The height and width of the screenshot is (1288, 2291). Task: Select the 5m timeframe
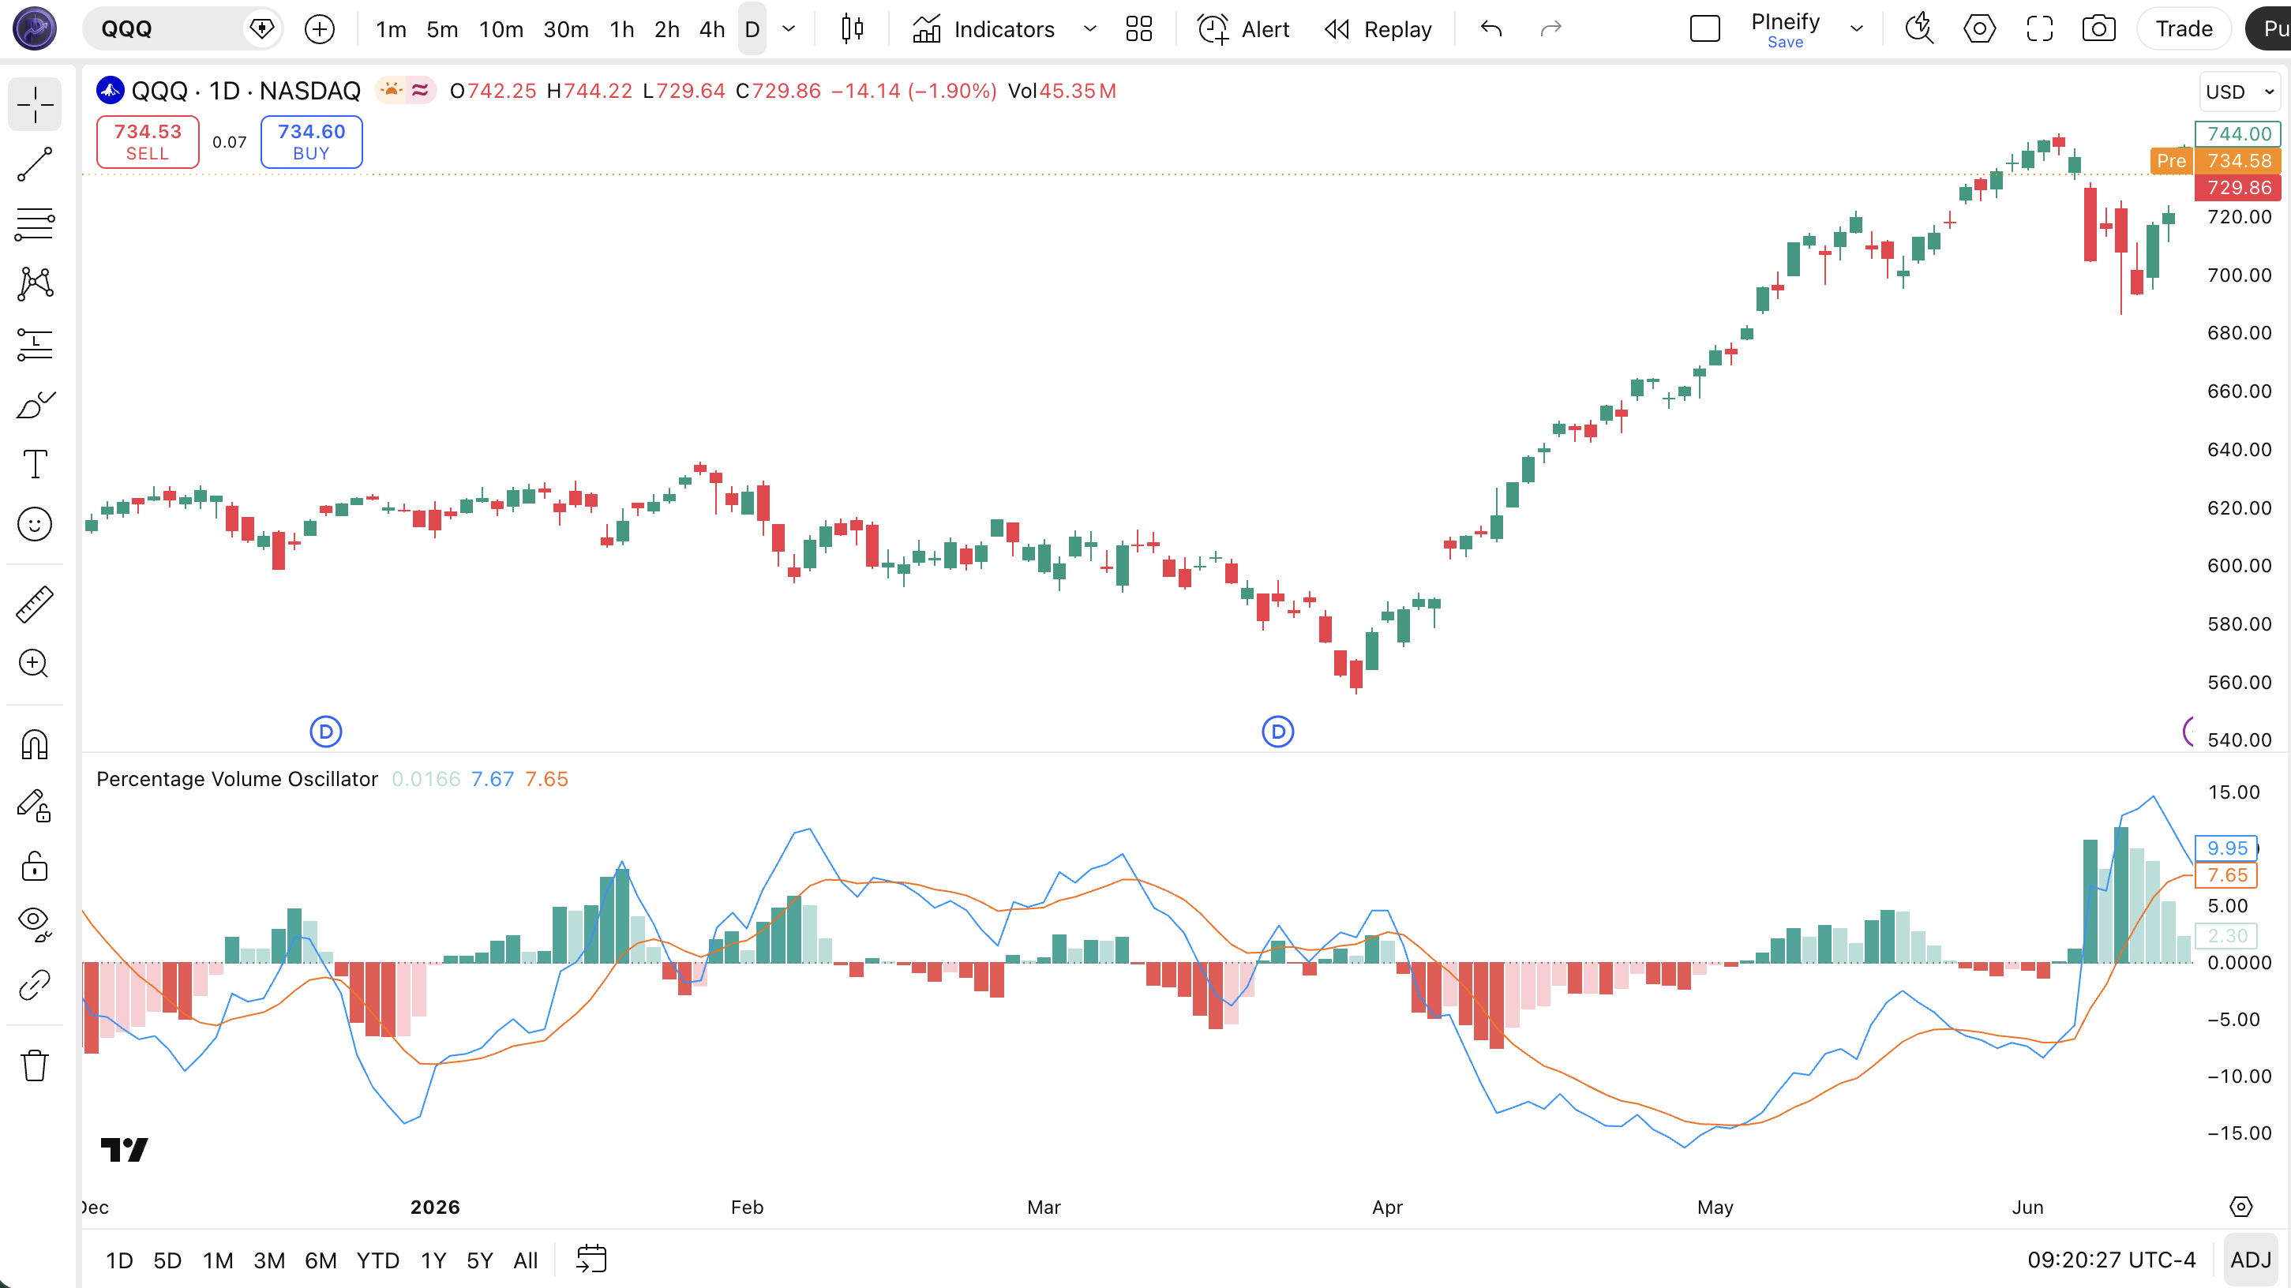click(442, 29)
